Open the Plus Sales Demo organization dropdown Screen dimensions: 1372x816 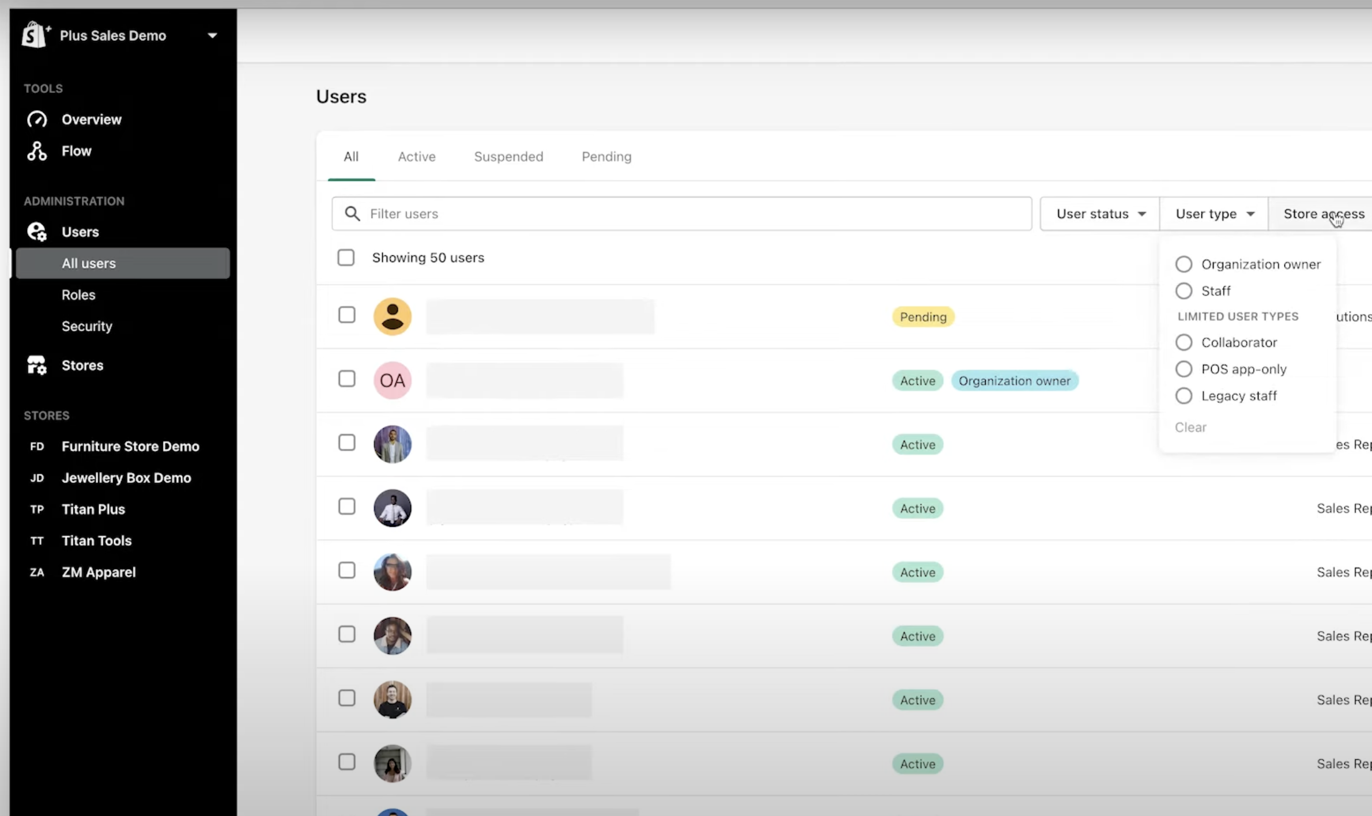[x=212, y=36]
